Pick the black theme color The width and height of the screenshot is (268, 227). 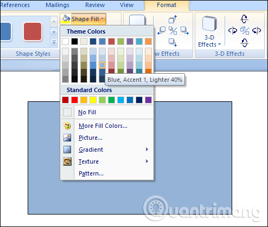point(74,41)
